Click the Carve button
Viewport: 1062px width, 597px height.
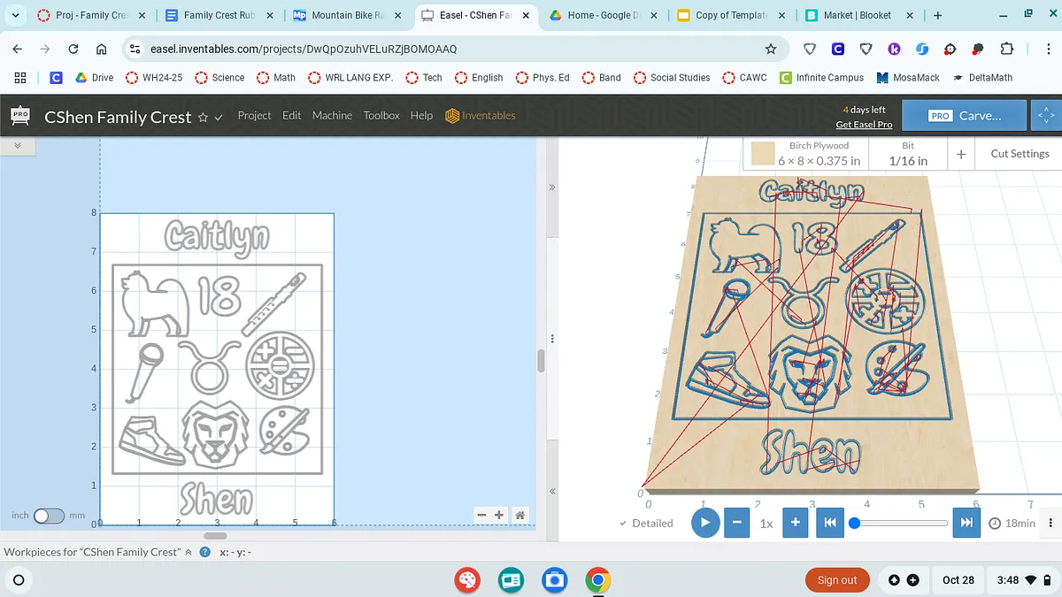965,116
